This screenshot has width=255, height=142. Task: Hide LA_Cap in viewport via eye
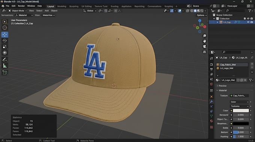pos(248,22)
